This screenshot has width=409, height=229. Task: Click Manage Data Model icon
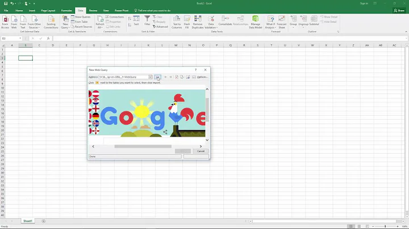coord(256,22)
